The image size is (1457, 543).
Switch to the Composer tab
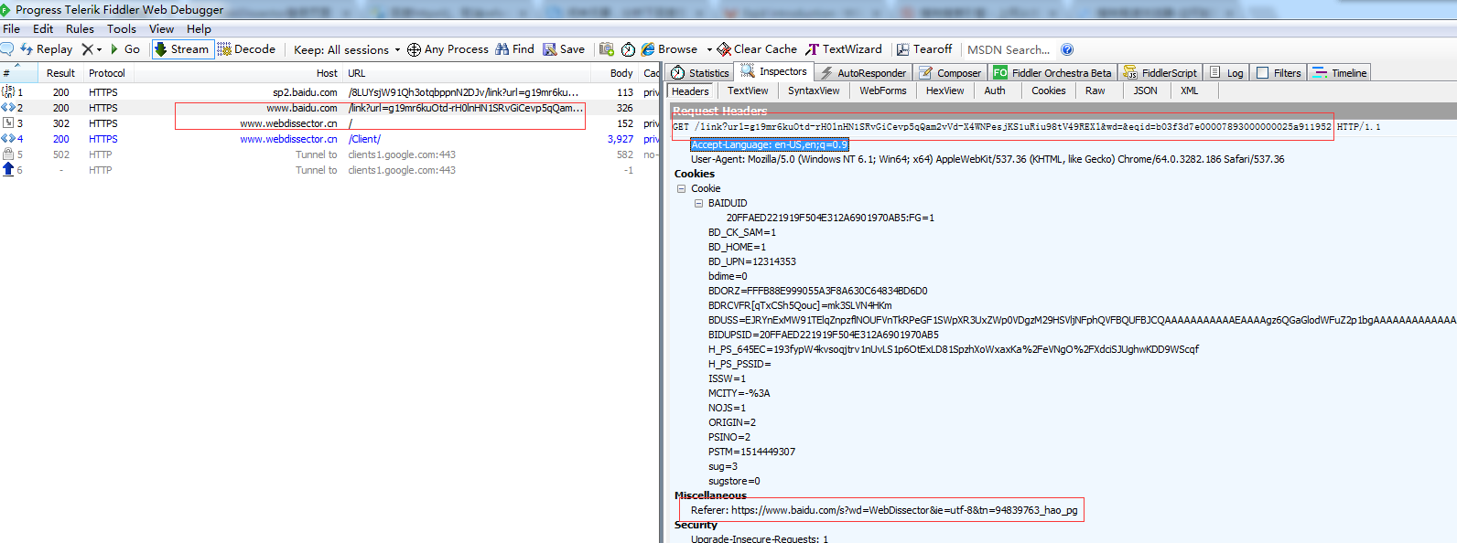click(950, 73)
